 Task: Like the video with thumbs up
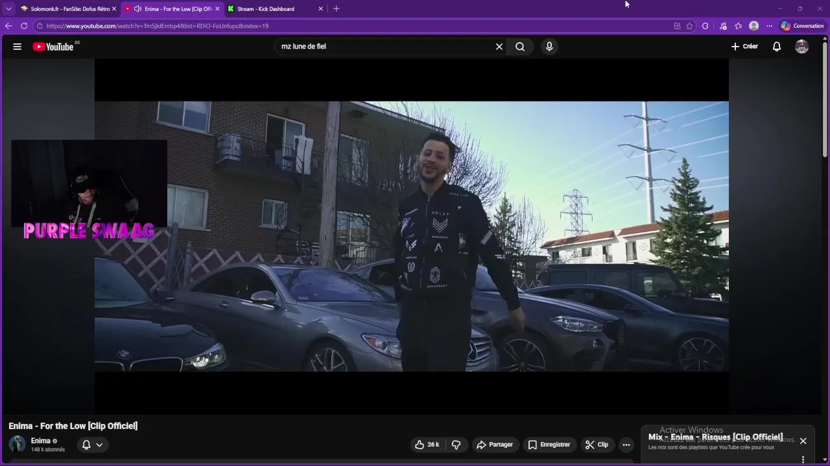427,445
